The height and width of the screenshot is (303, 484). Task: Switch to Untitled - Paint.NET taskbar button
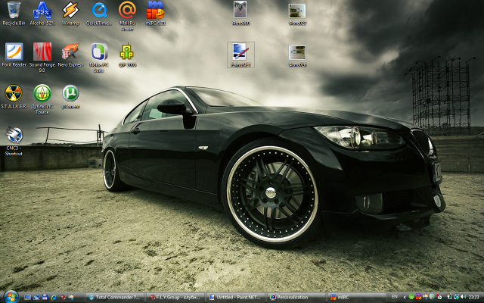tap(236, 297)
